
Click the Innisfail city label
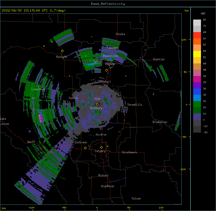tap(104, 82)
